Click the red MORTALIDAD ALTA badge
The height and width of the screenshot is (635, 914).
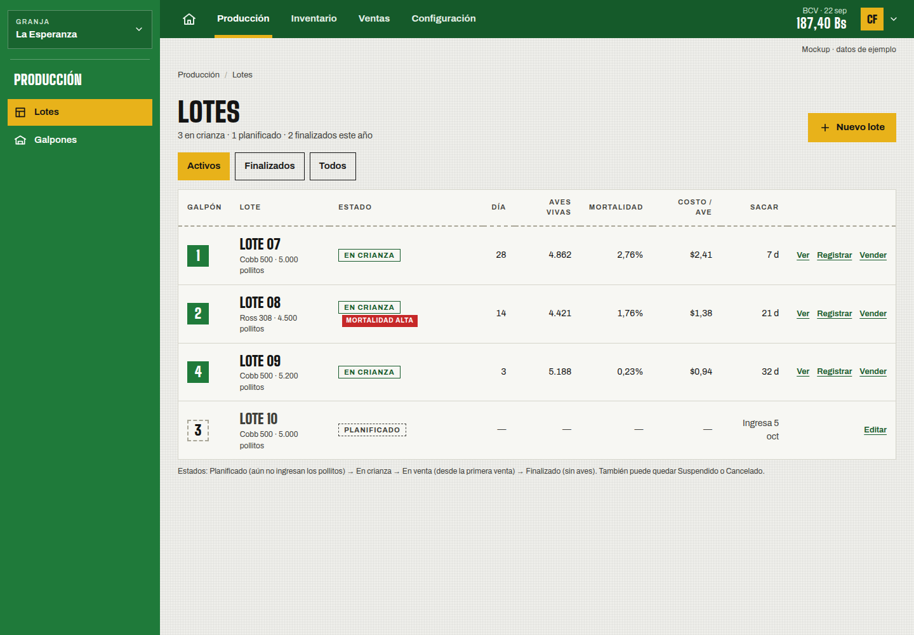click(380, 321)
